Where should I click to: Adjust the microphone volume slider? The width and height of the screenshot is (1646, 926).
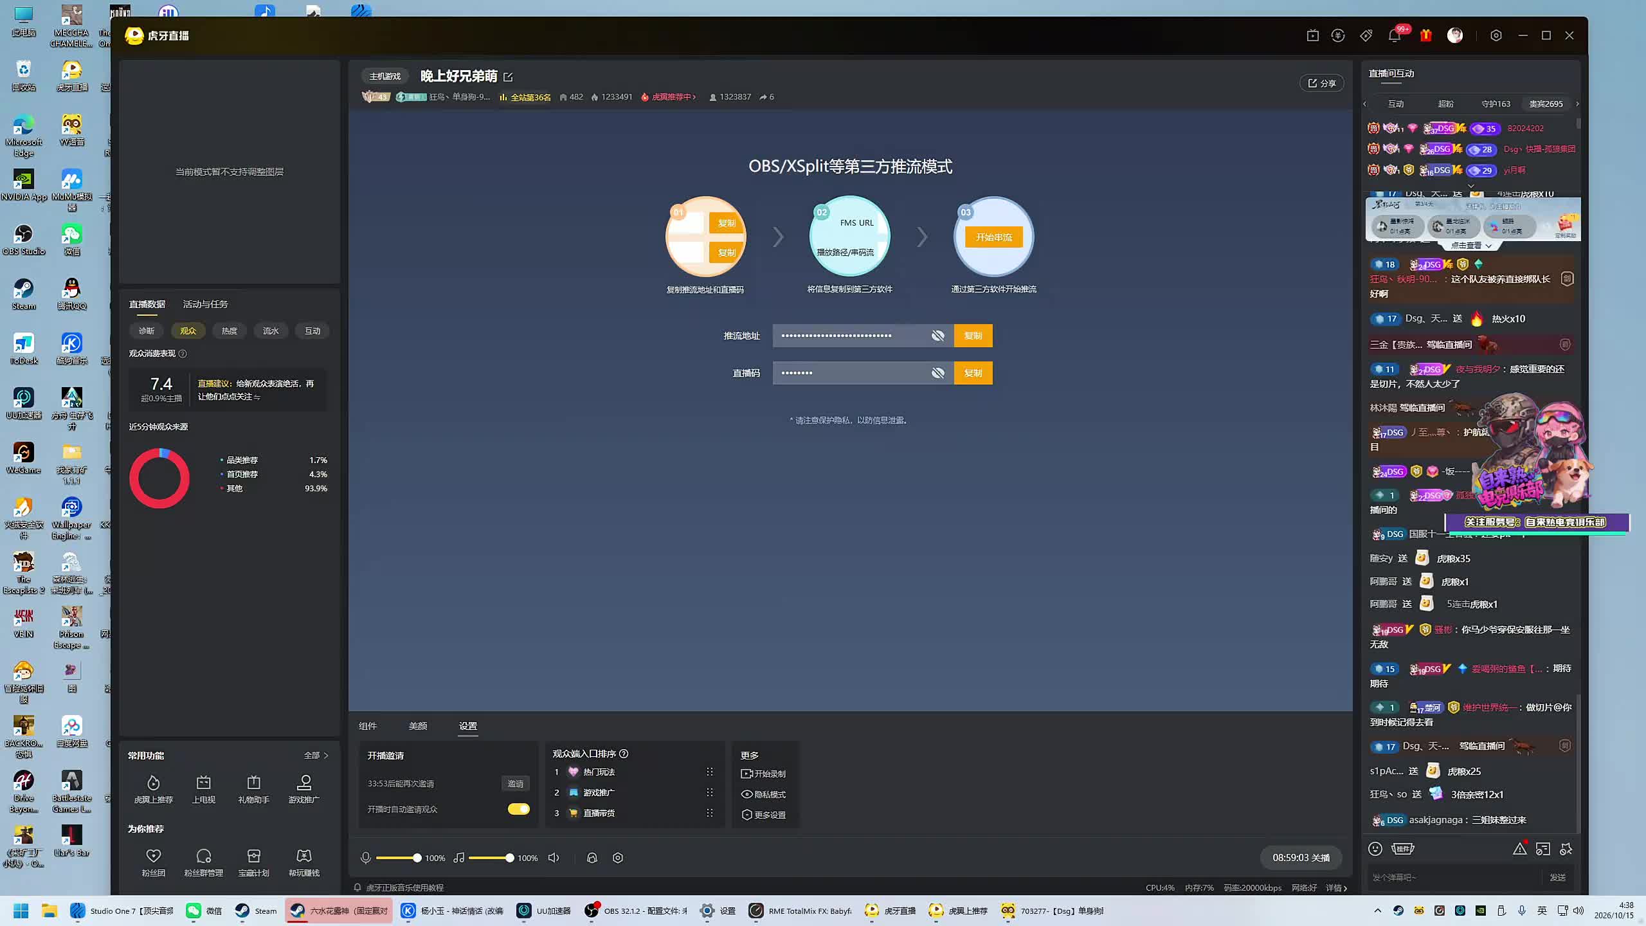pos(399,858)
